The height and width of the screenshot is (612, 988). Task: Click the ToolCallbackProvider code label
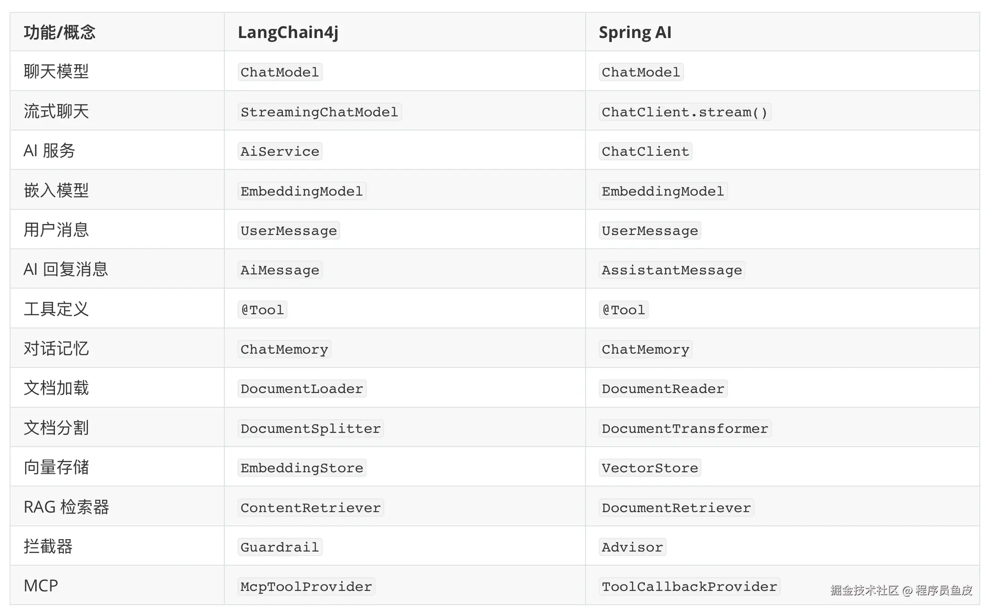pyautogui.click(x=689, y=587)
